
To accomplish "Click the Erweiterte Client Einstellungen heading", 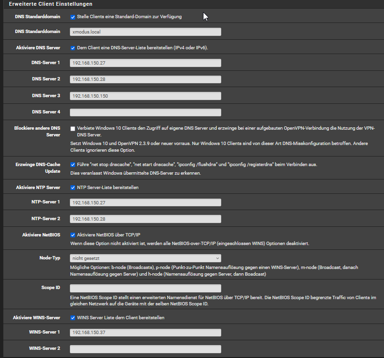I will point(51,4).
